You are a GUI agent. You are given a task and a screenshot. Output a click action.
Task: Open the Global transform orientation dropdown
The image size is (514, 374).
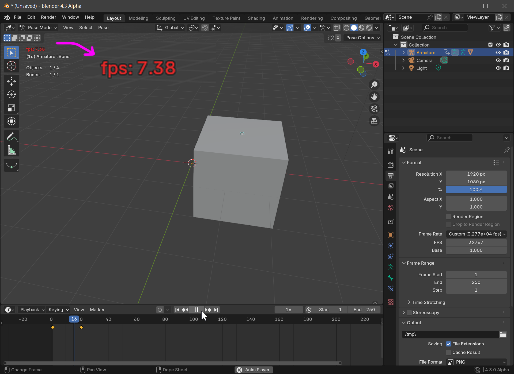tap(170, 28)
